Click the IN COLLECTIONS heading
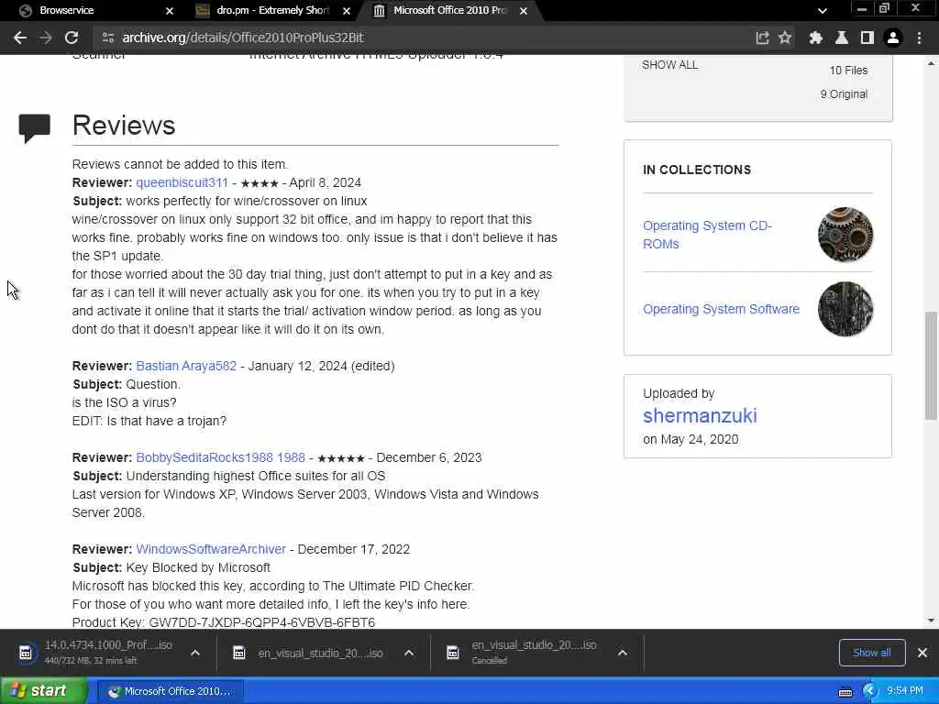The height and width of the screenshot is (704, 939). tap(697, 170)
